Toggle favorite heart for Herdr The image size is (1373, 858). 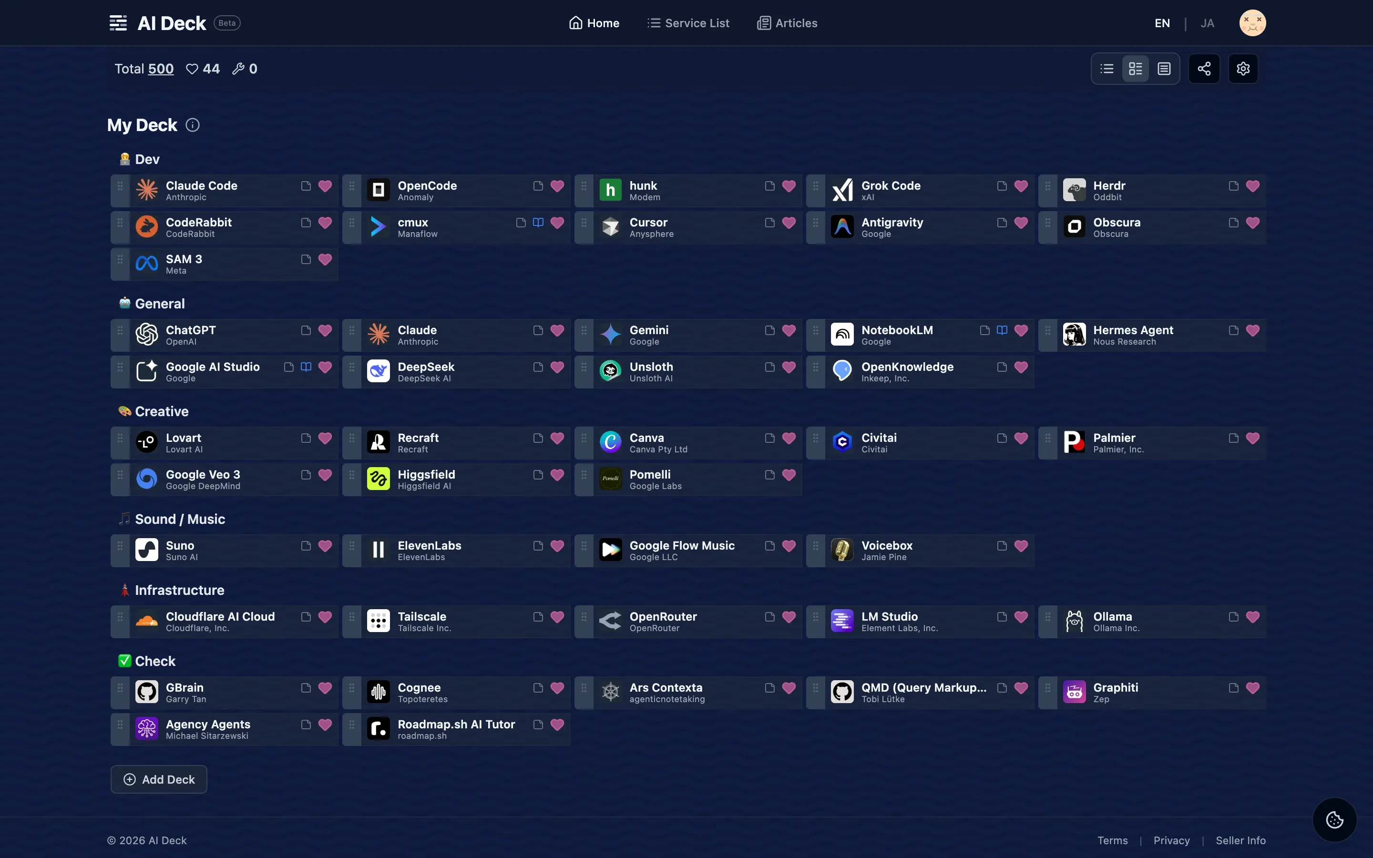(x=1253, y=186)
